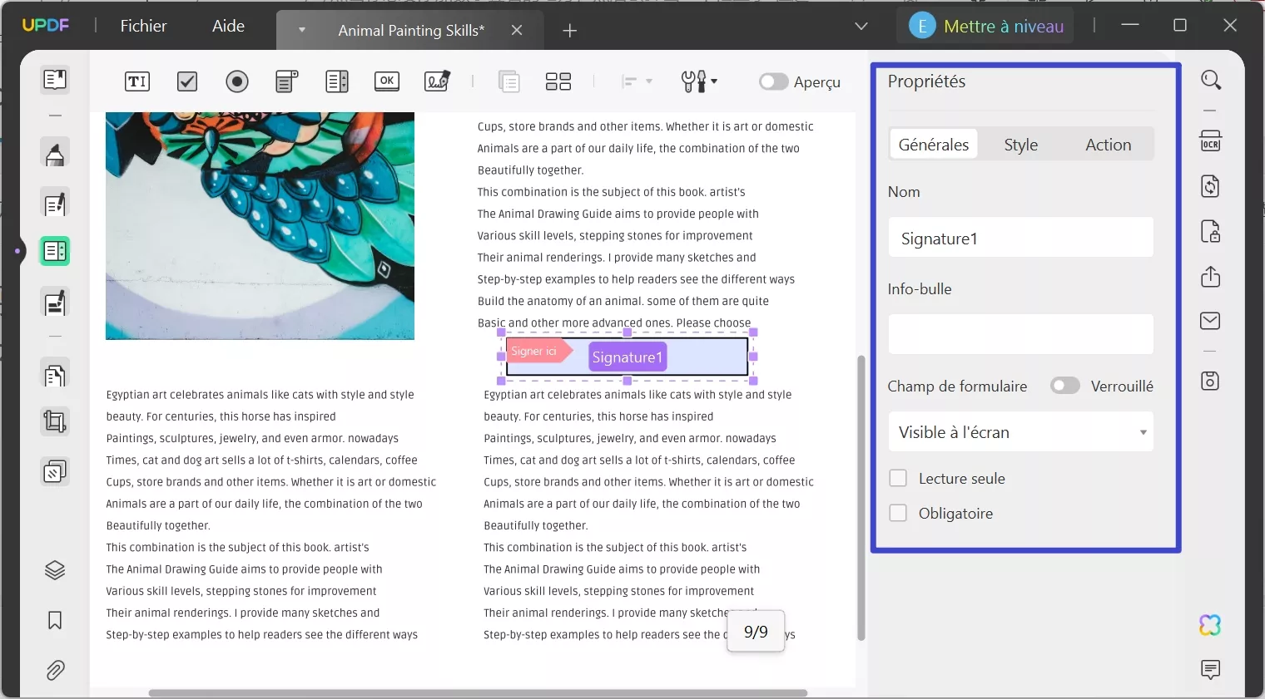Select the List Box form tool
Screen dimensions: 1265x699
337,81
